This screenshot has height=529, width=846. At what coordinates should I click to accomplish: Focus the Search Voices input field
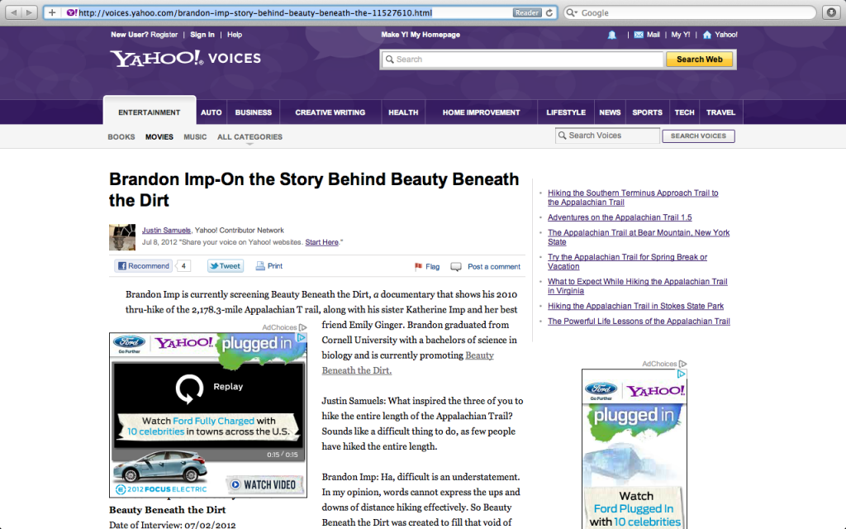[x=607, y=136]
